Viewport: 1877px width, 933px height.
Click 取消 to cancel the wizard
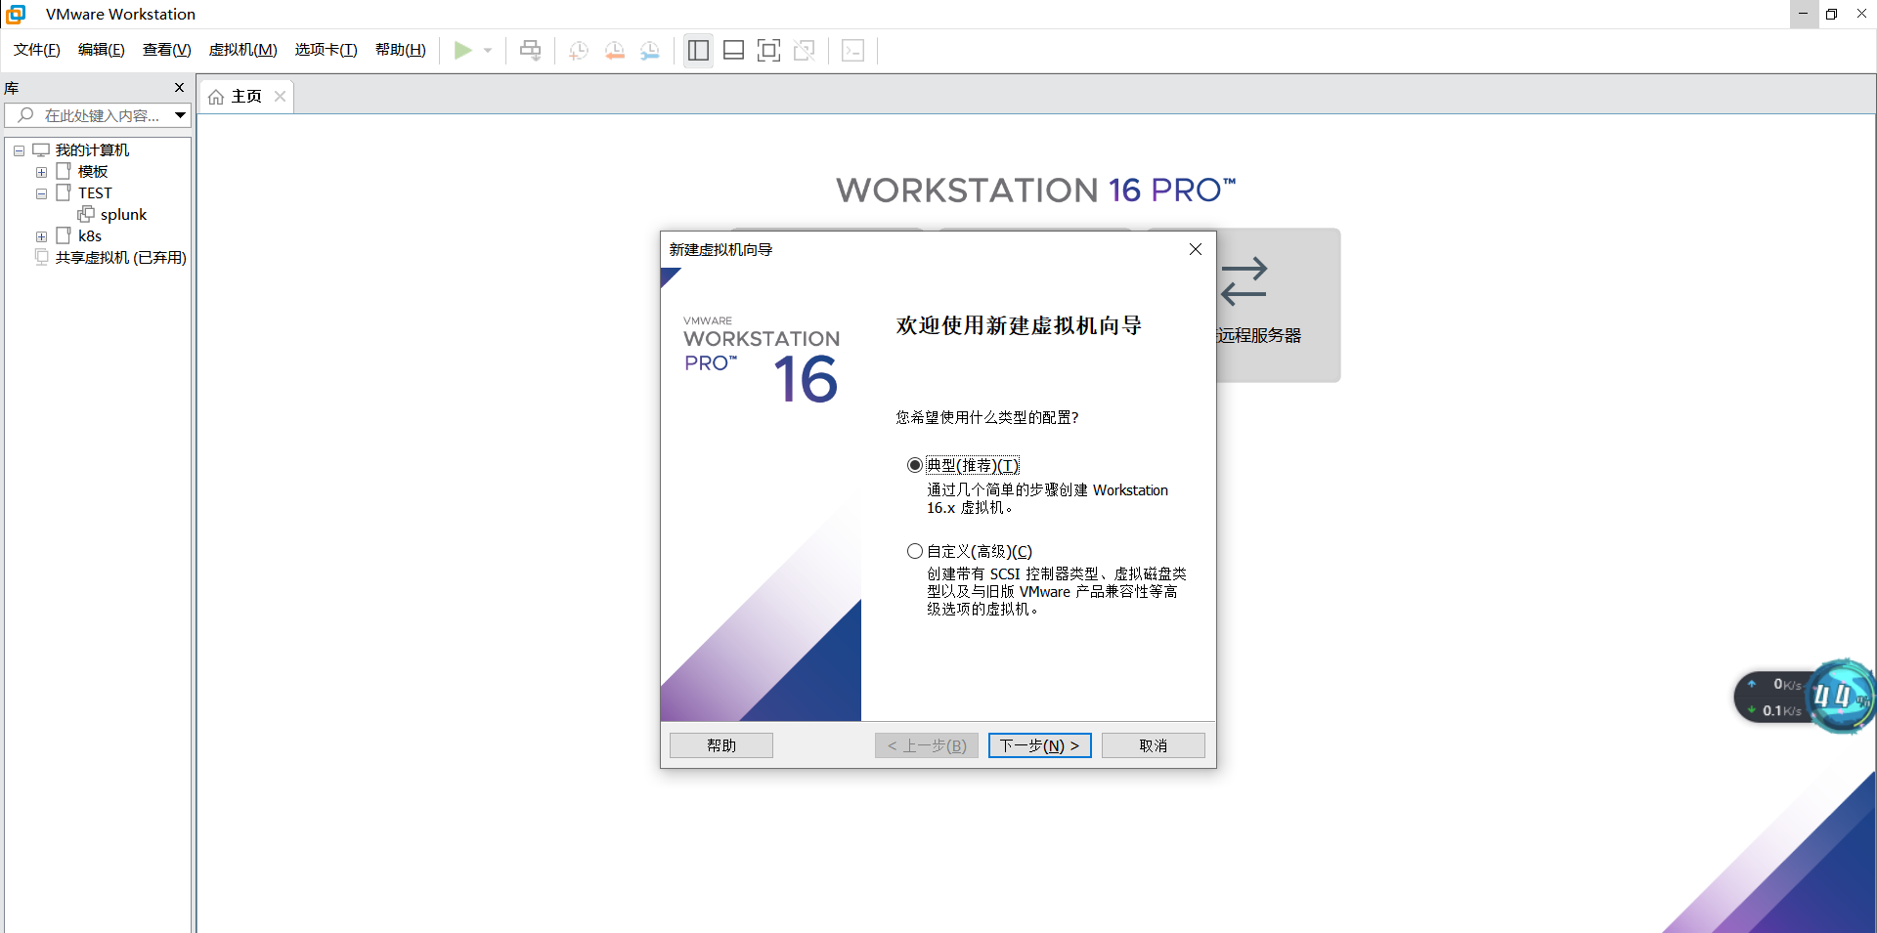click(1154, 745)
